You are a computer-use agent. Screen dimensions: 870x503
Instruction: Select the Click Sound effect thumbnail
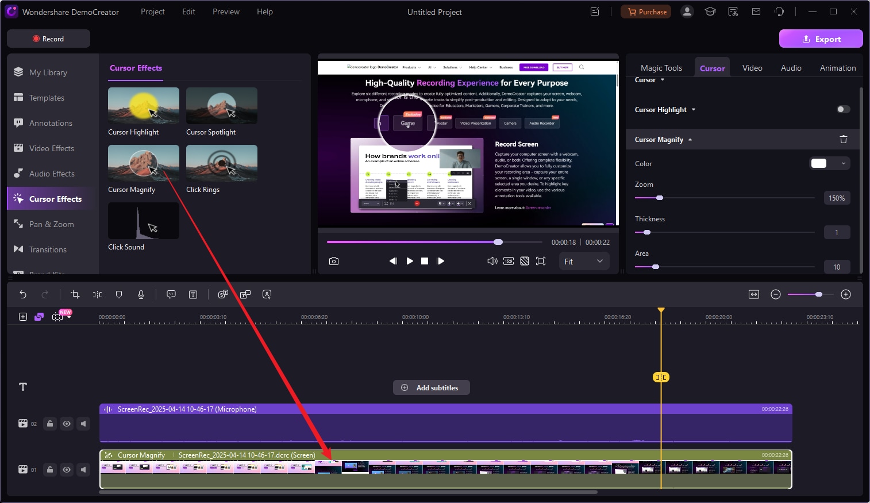144,221
